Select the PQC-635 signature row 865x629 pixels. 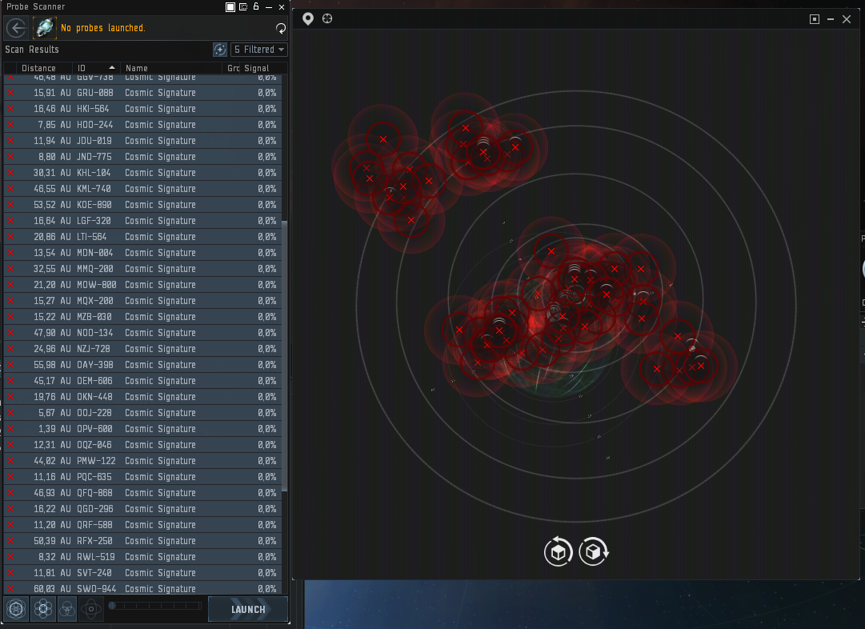pyautogui.click(x=142, y=477)
